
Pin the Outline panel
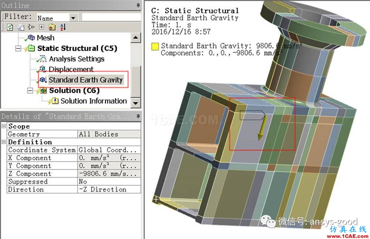[x=138, y=5]
